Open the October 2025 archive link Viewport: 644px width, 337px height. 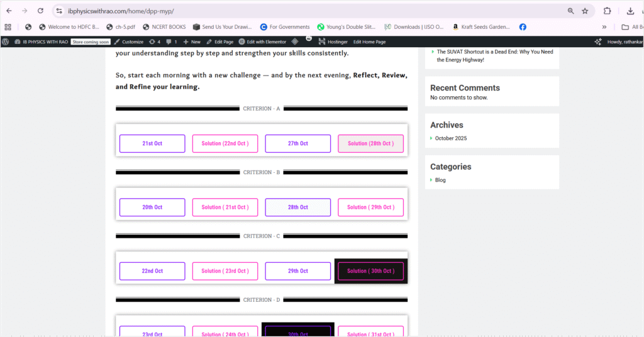tap(451, 138)
